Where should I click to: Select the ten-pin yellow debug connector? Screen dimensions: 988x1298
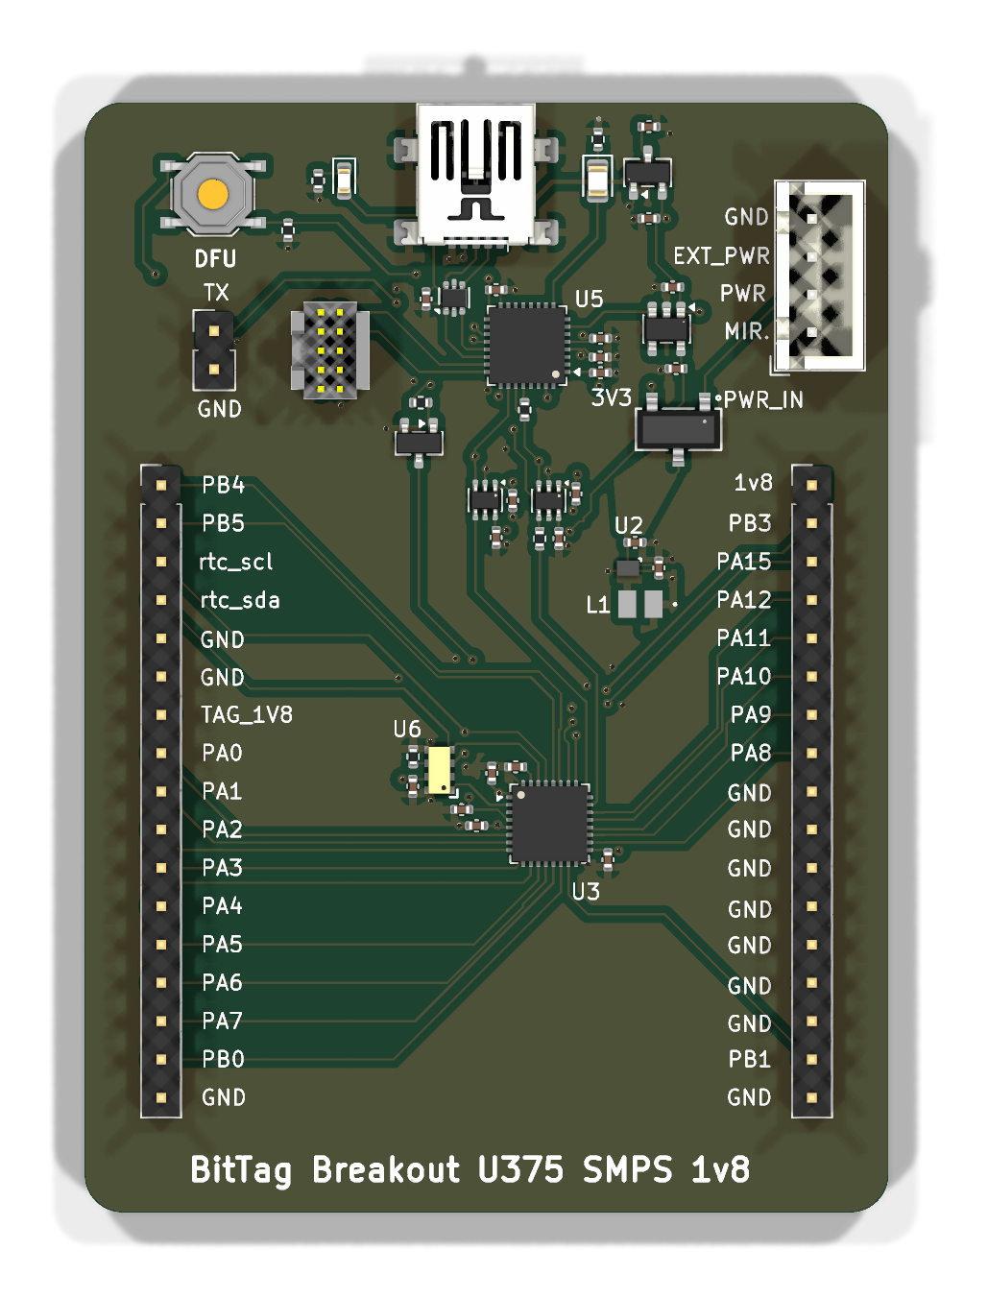[x=329, y=351]
